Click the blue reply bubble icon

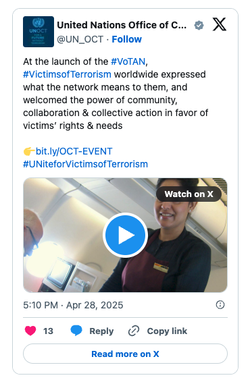pyautogui.click(x=76, y=331)
